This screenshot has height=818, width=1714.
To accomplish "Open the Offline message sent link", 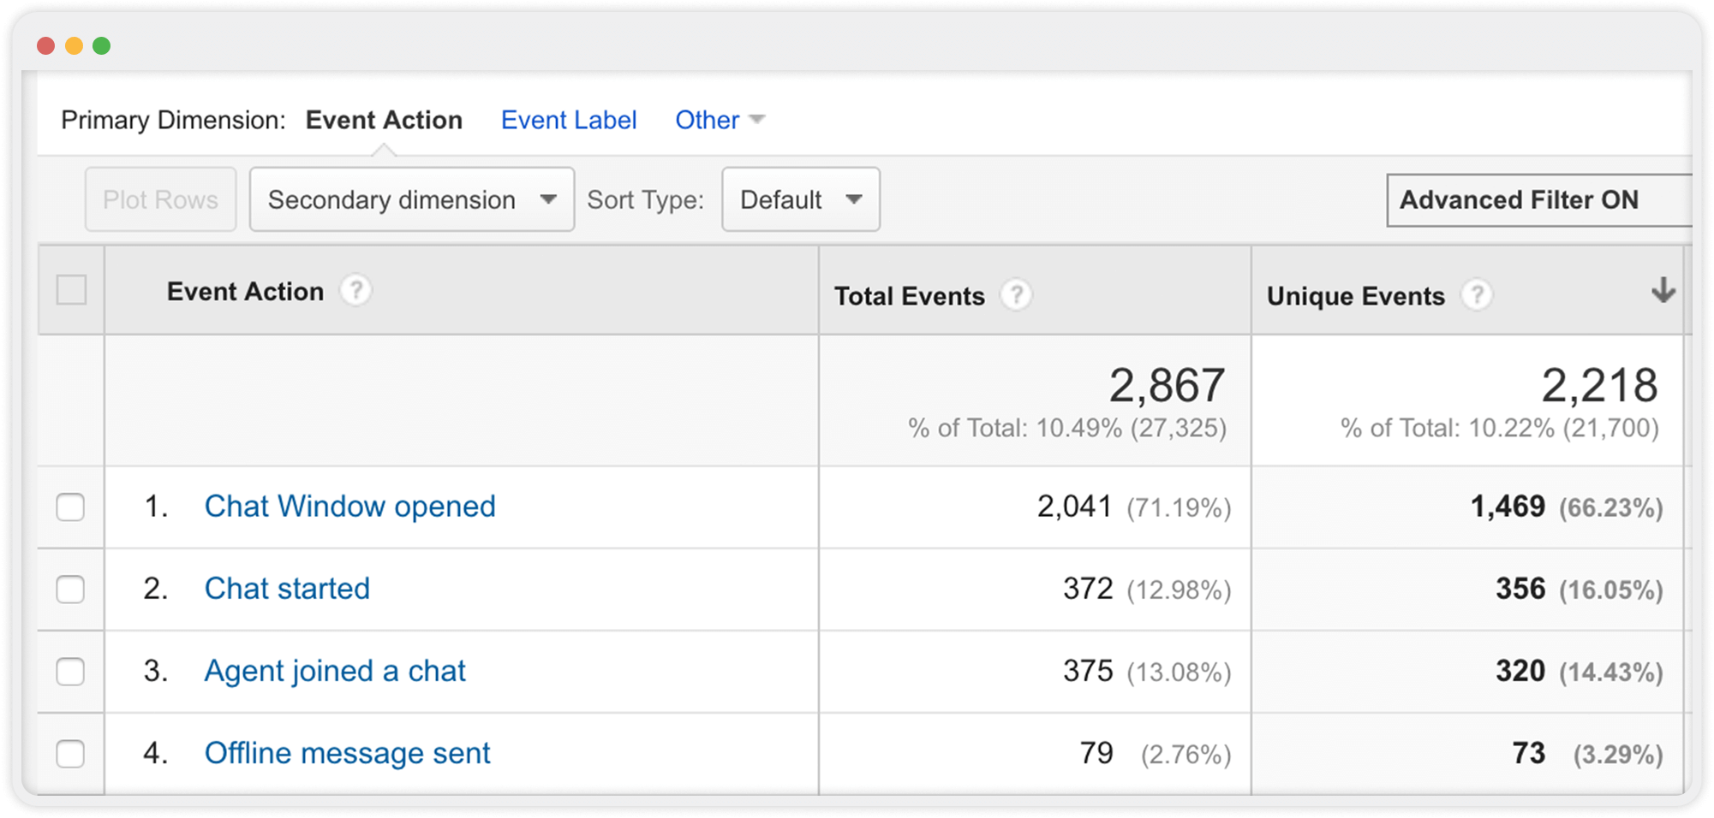I will (x=347, y=753).
